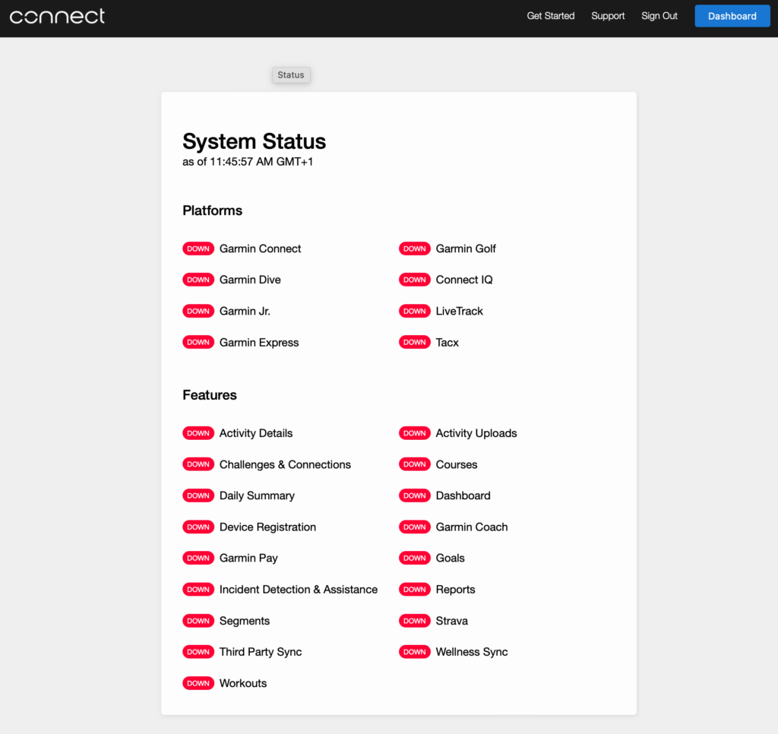Open the Support page from the navbar
This screenshot has height=734, width=778.
[x=608, y=15]
